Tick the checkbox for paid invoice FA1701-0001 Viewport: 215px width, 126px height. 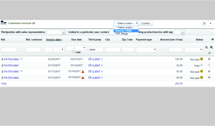(x=209, y=65)
